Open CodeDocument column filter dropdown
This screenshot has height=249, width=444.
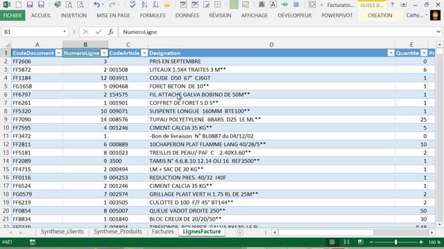(x=58, y=53)
